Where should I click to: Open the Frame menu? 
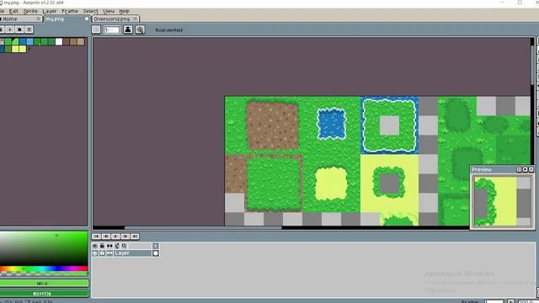coord(70,11)
